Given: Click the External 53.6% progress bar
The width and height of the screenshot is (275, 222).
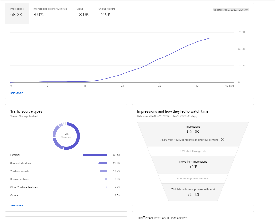Looking at the screenshot, I should (95, 155).
